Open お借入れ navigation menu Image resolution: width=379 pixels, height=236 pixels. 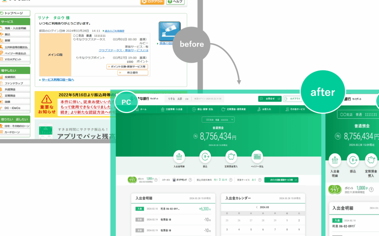point(264,109)
